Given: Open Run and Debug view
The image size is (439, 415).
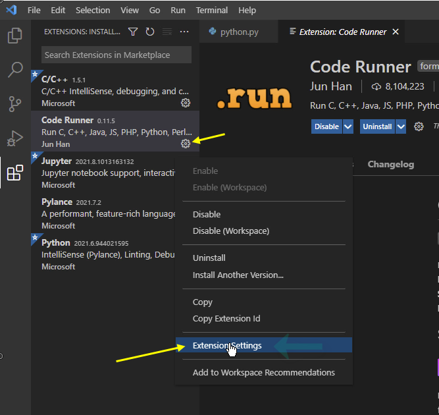Looking at the screenshot, I should 15,138.
